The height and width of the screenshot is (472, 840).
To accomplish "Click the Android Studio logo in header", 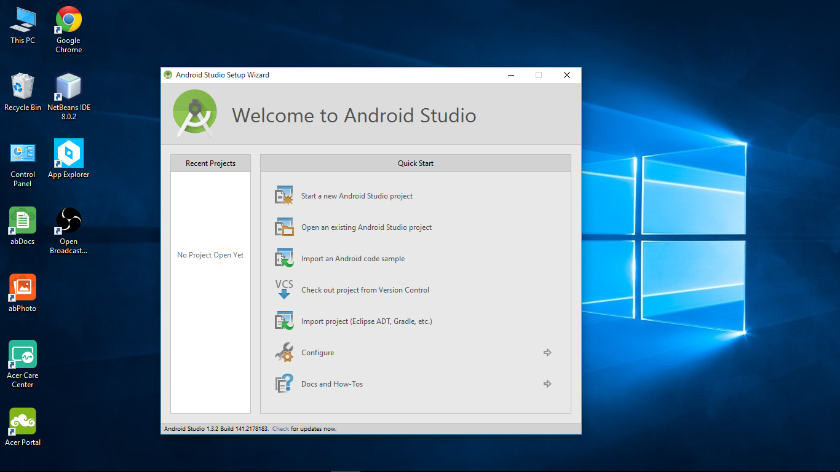I will (195, 114).
